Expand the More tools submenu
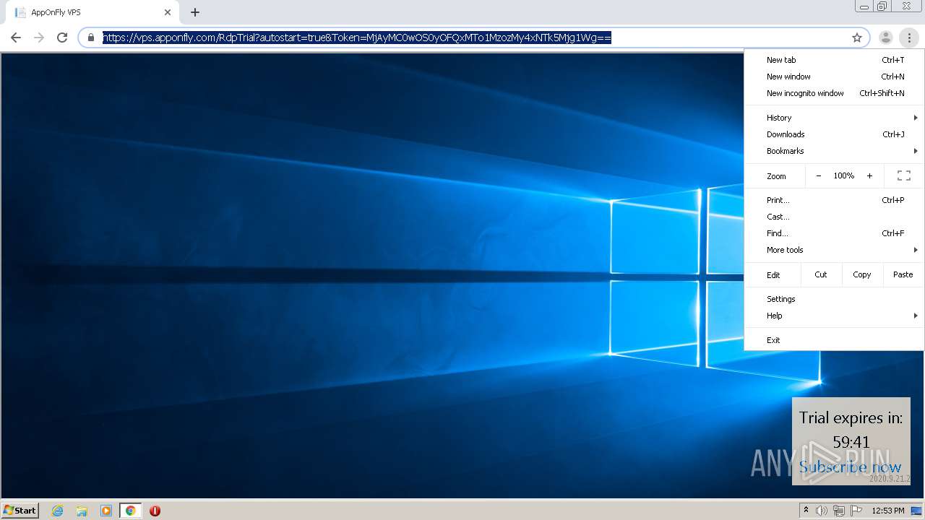925x520 pixels. pyautogui.click(x=835, y=250)
